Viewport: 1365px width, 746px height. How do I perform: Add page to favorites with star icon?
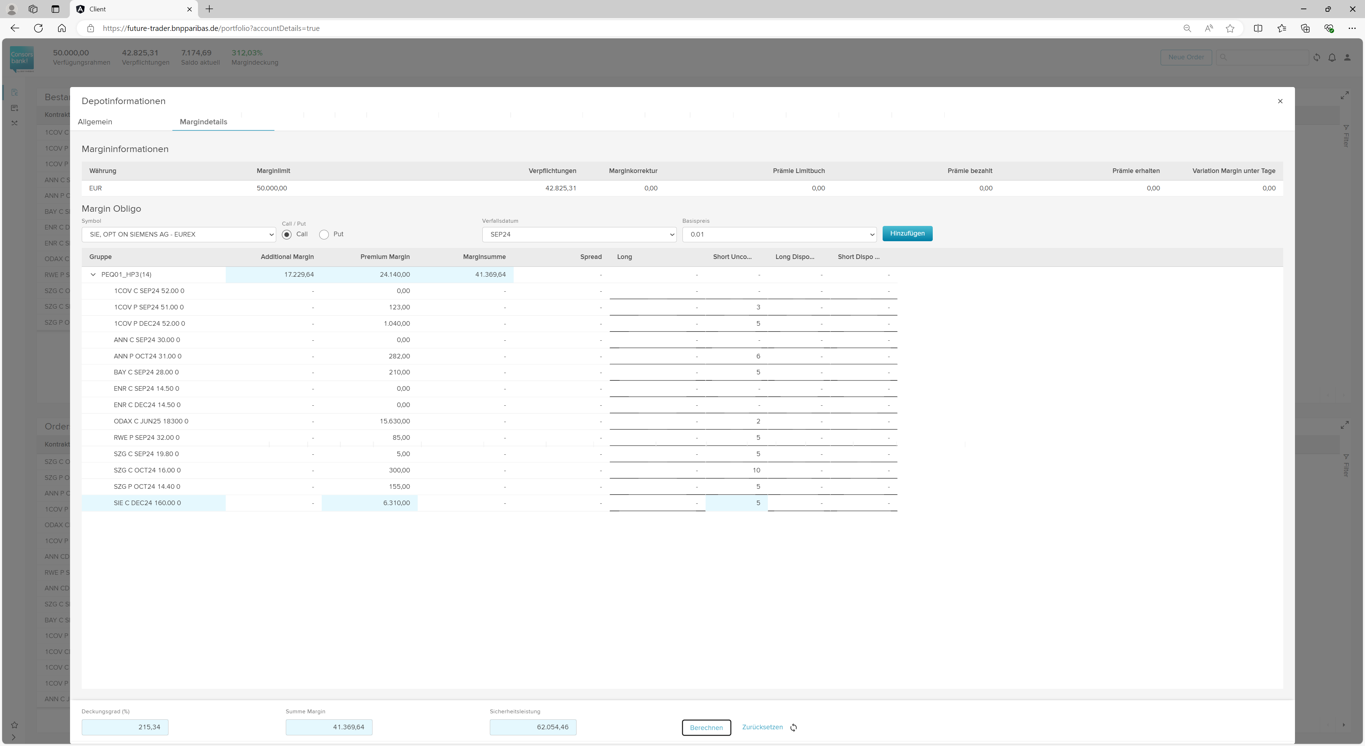(x=1230, y=28)
